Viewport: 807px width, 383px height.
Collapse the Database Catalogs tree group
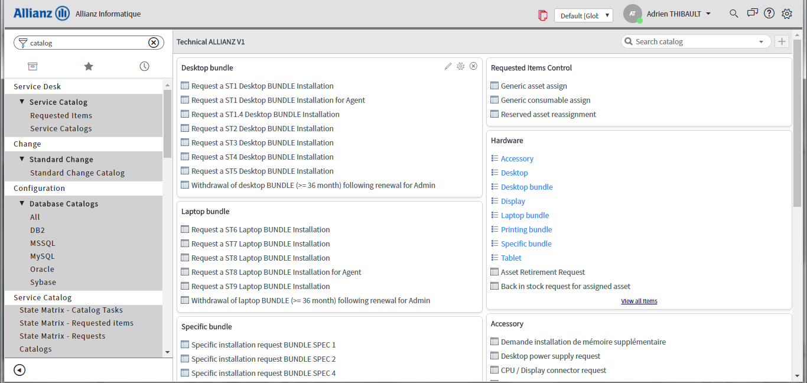point(22,203)
